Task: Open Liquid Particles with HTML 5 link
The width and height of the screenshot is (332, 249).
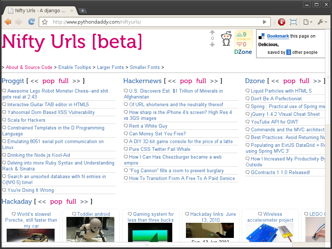Action: click(281, 91)
